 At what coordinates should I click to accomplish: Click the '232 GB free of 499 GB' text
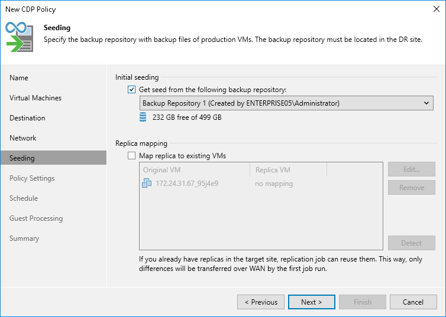(187, 117)
